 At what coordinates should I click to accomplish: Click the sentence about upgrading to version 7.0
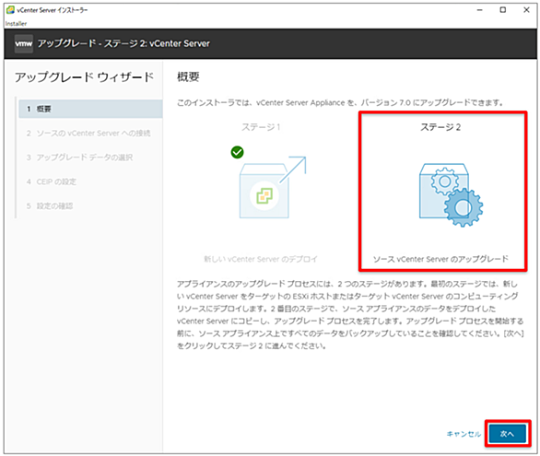pos(340,102)
